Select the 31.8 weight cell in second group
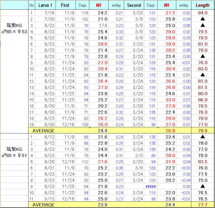Viewport: 215px width, 208px height. click(170, 162)
